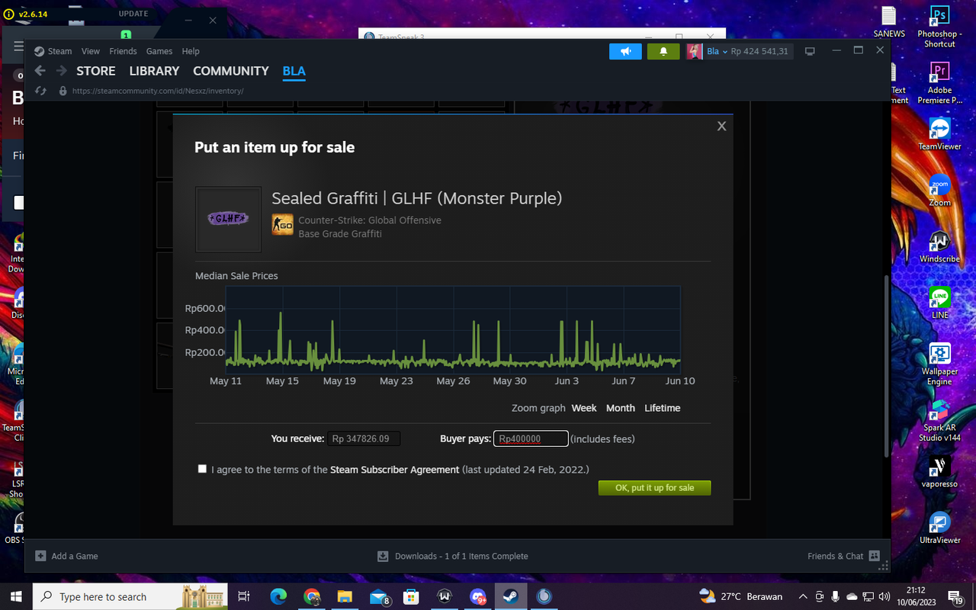Open the Windows notification center
The height and width of the screenshot is (610, 976).
955,596
